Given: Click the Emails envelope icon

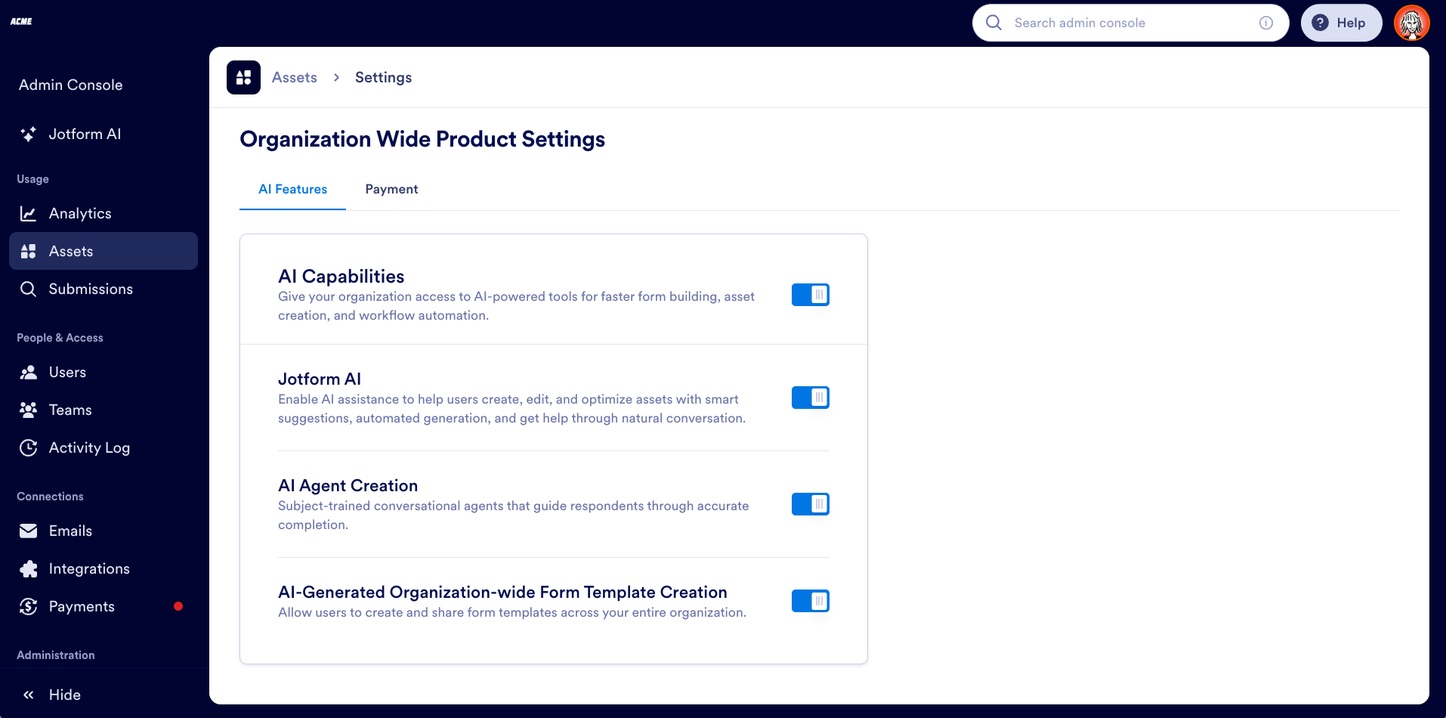Looking at the screenshot, I should (x=28, y=531).
